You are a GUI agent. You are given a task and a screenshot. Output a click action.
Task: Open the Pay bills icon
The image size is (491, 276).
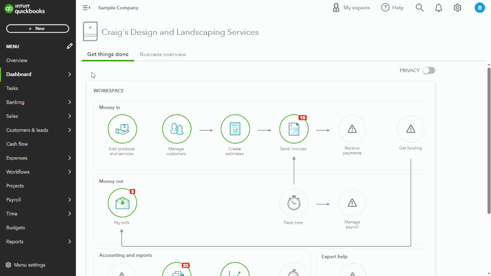pyautogui.click(x=122, y=203)
